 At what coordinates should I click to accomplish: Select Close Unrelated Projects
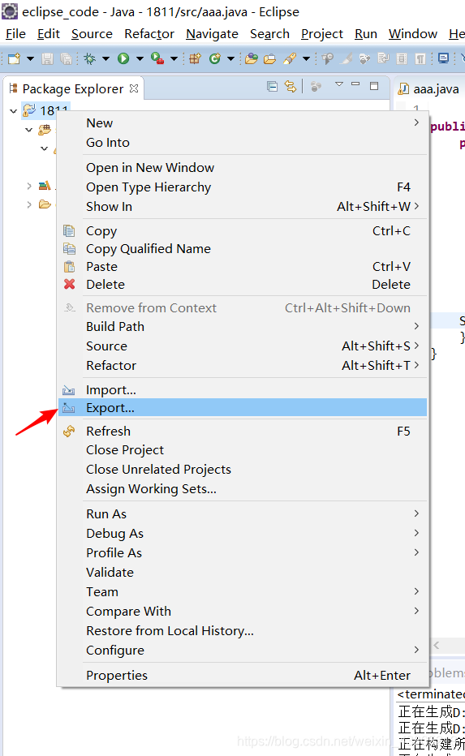click(243, 469)
